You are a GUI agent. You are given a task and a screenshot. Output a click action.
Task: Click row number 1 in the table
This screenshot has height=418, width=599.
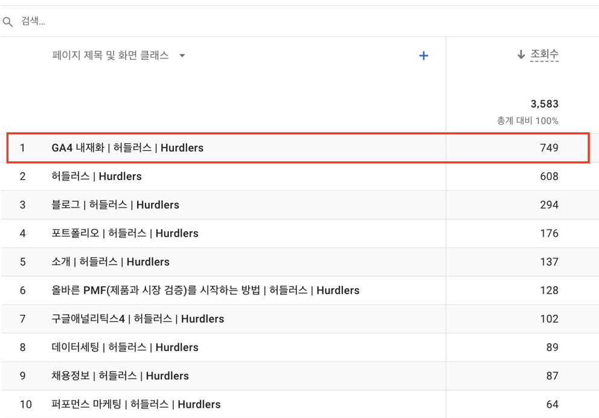click(x=22, y=148)
